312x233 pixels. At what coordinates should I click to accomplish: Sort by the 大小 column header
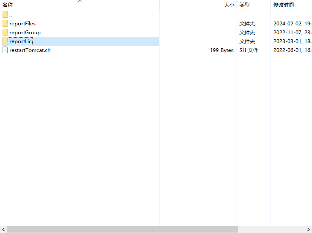tap(229, 5)
